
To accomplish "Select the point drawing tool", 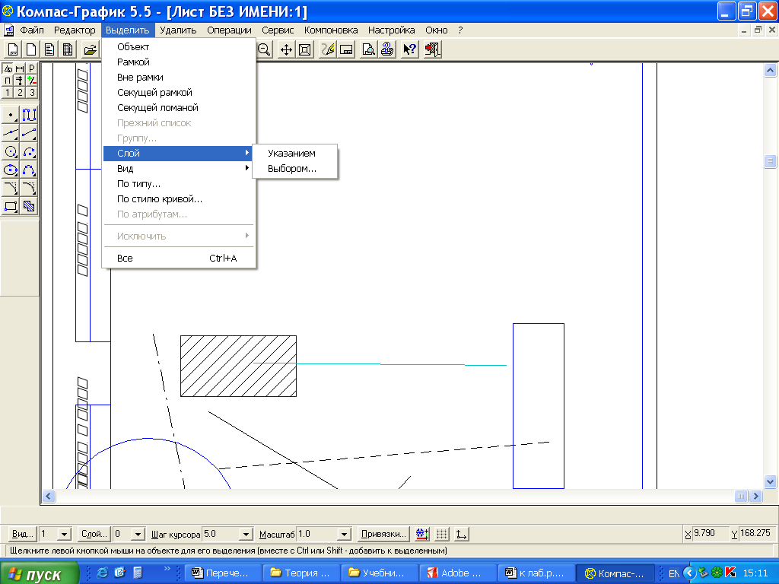I will pos(11,115).
